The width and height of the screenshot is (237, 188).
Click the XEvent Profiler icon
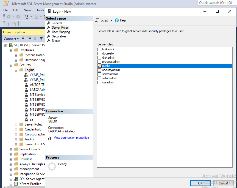(16, 184)
